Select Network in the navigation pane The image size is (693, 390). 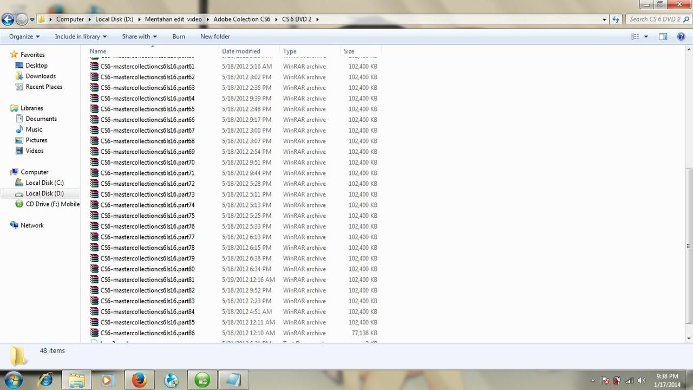(32, 225)
